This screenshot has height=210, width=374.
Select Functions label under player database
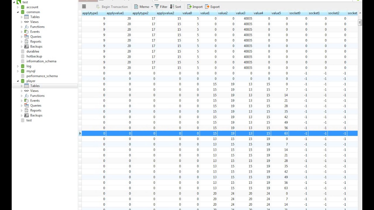37,96
